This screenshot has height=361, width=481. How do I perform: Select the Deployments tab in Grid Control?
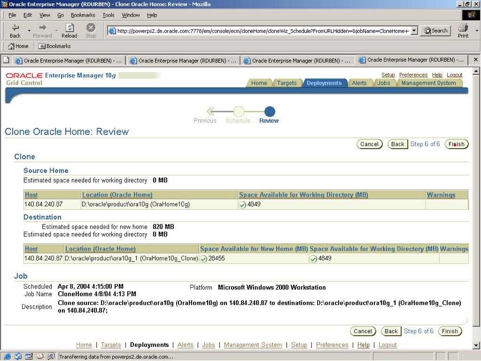point(324,83)
